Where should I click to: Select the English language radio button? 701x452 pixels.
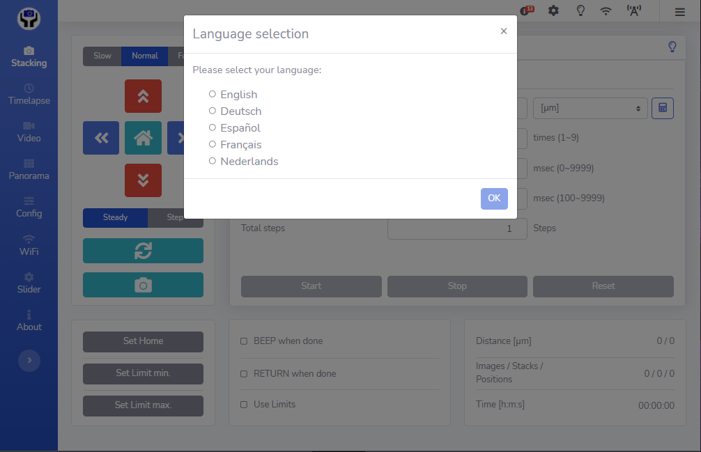(x=213, y=94)
